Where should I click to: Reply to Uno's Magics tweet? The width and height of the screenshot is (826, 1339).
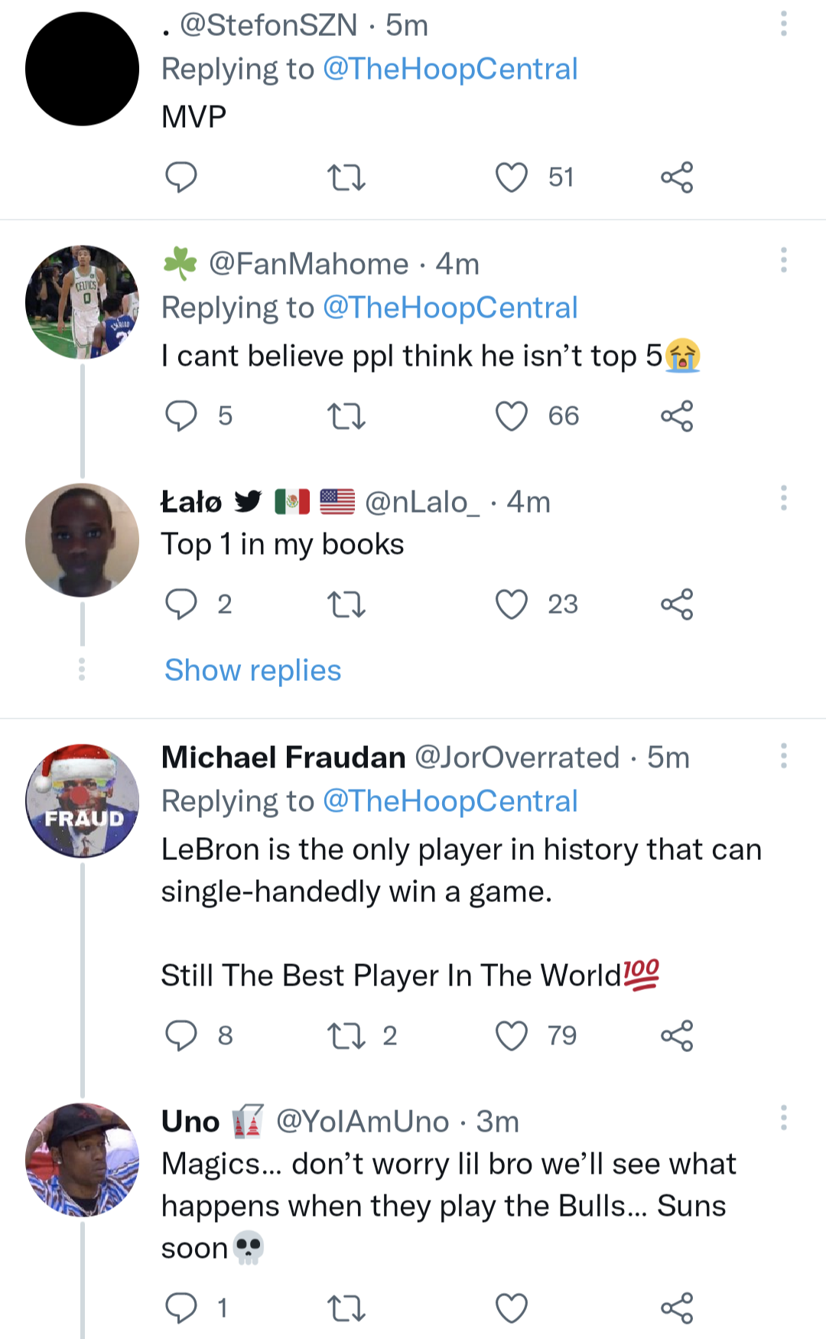(x=181, y=1308)
